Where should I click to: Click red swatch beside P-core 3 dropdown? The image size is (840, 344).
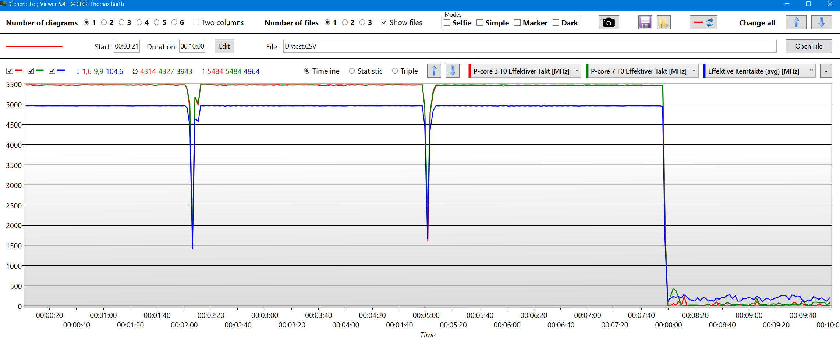pyautogui.click(x=469, y=71)
